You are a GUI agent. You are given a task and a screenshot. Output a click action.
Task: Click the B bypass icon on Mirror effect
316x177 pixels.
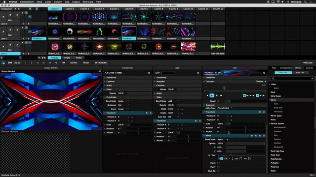pyautogui.click(x=252, y=136)
